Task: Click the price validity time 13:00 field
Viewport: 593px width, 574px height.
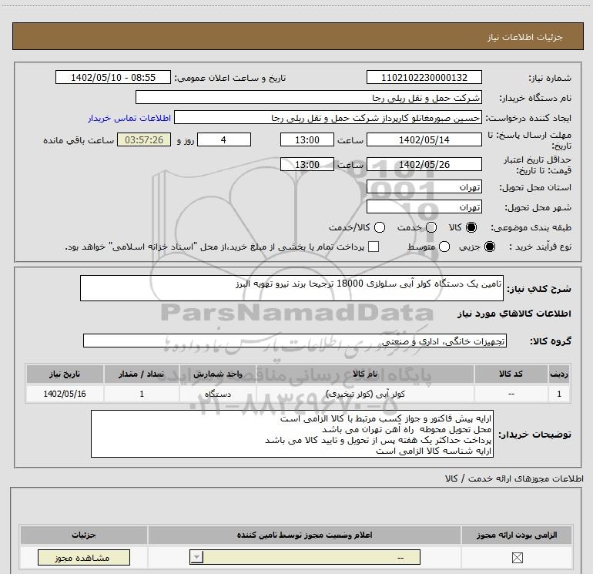Action: 307,165
